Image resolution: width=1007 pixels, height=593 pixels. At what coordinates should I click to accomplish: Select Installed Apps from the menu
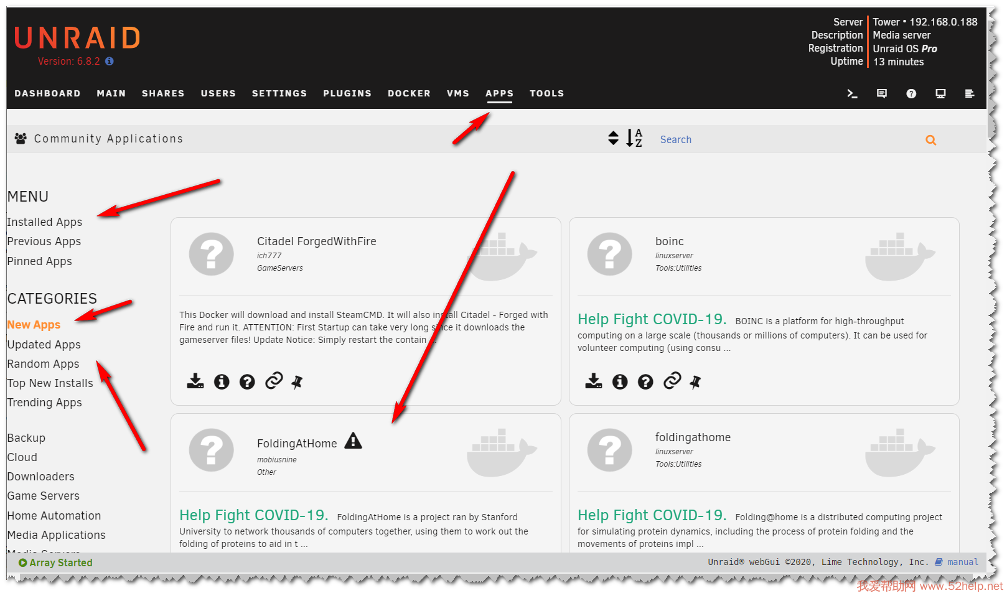click(45, 222)
